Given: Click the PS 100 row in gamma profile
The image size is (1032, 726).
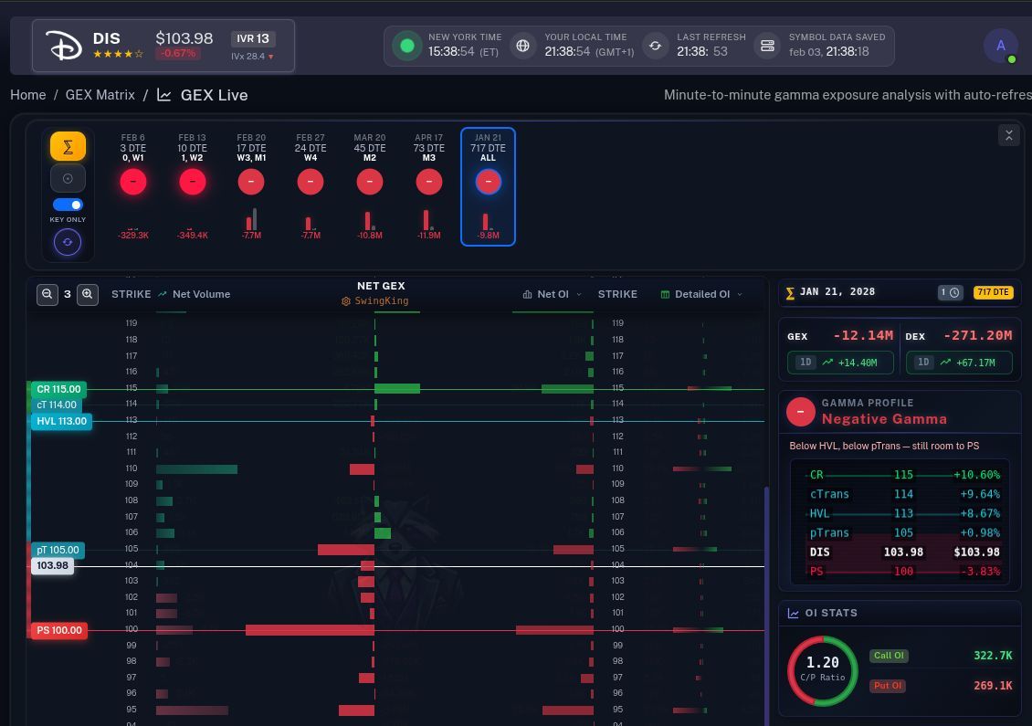Looking at the screenshot, I should (x=904, y=572).
